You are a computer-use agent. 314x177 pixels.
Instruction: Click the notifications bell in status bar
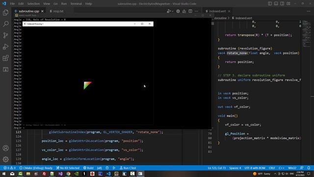tap(309, 168)
